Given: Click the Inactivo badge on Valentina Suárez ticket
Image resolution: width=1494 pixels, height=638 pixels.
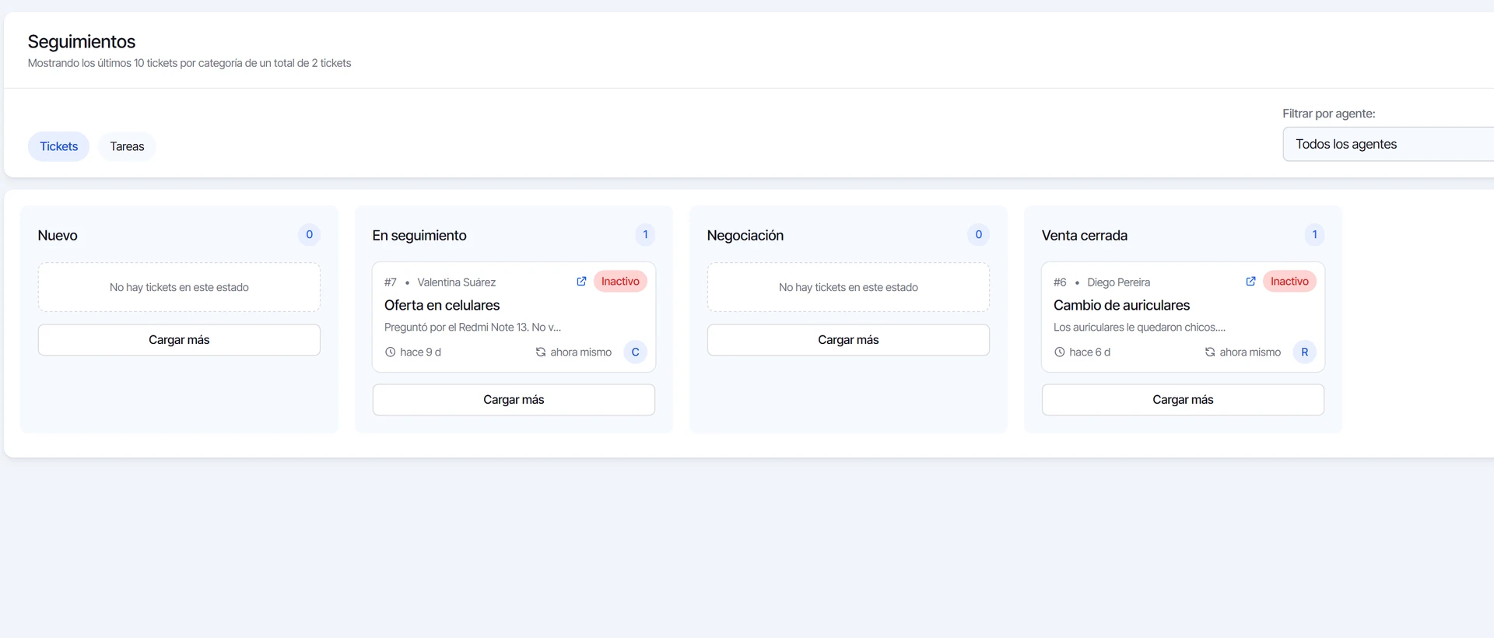Looking at the screenshot, I should [x=620, y=282].
